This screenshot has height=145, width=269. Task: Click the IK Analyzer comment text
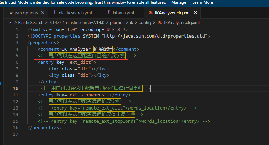(x=87, y=49)
